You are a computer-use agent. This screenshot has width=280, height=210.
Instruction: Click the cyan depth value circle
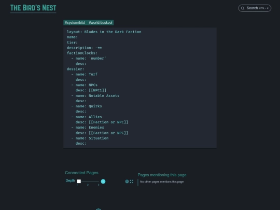tap(103, 181)
